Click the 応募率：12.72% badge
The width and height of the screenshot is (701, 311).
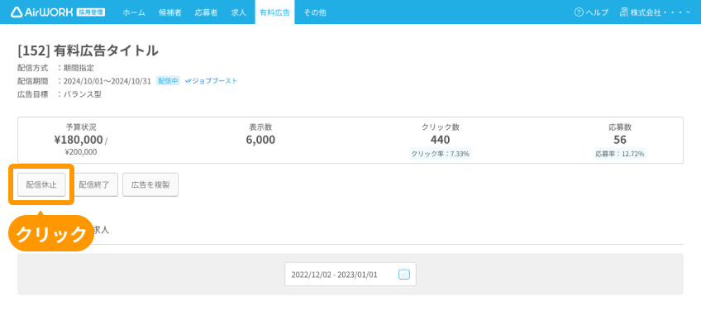coord(620,154)
